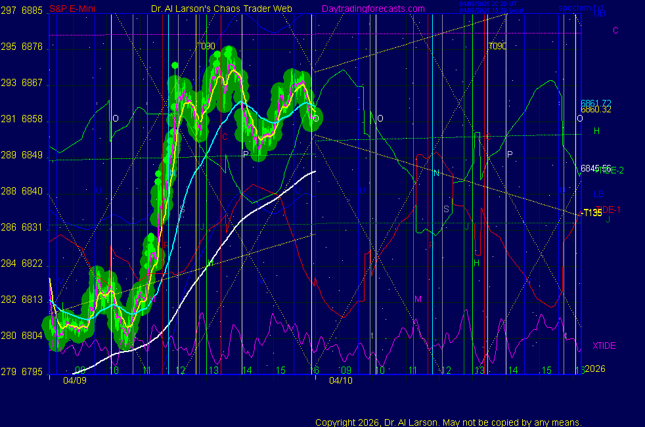Click the T090 marker on the 04/09 session

tap(206, 47)
